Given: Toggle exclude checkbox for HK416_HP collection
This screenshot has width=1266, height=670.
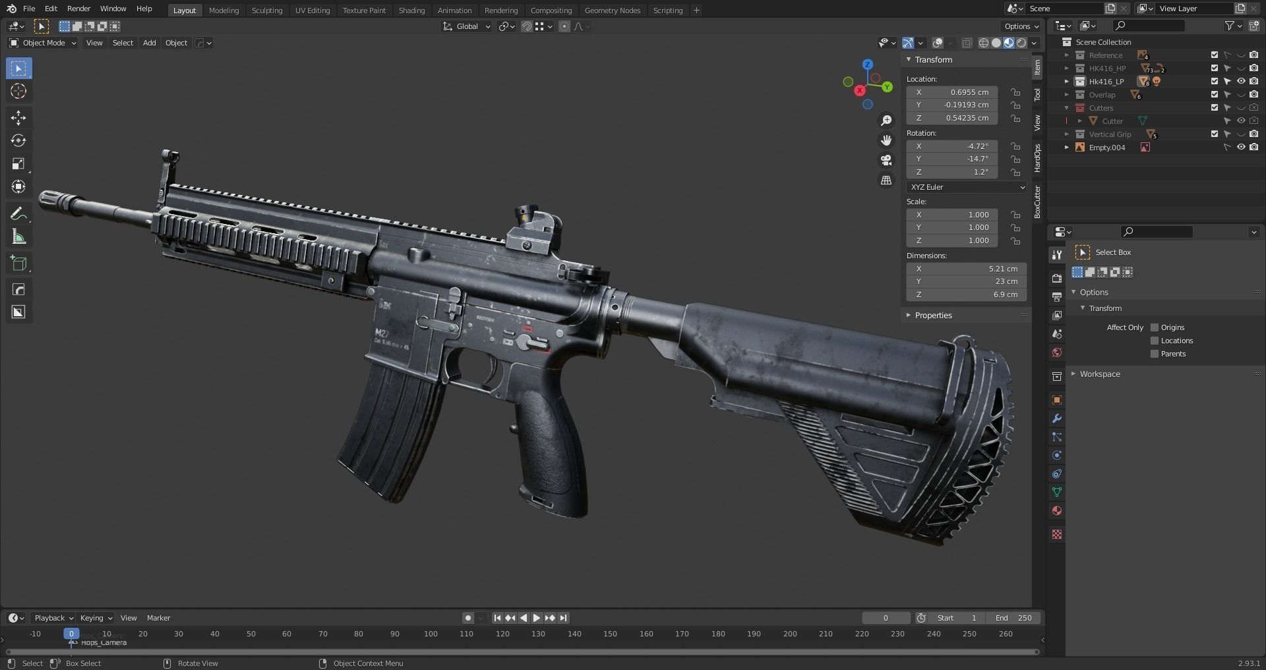Looking at the screenshot, I should [1215, 69].
